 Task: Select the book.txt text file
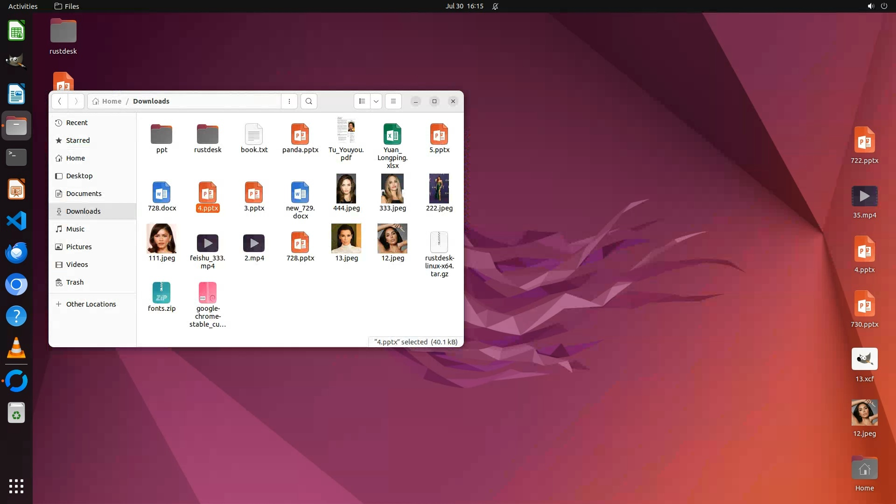click(x=254, y=135)
